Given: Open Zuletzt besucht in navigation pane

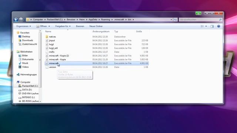Looking at the screenshot, I should [x=30, y=44].
